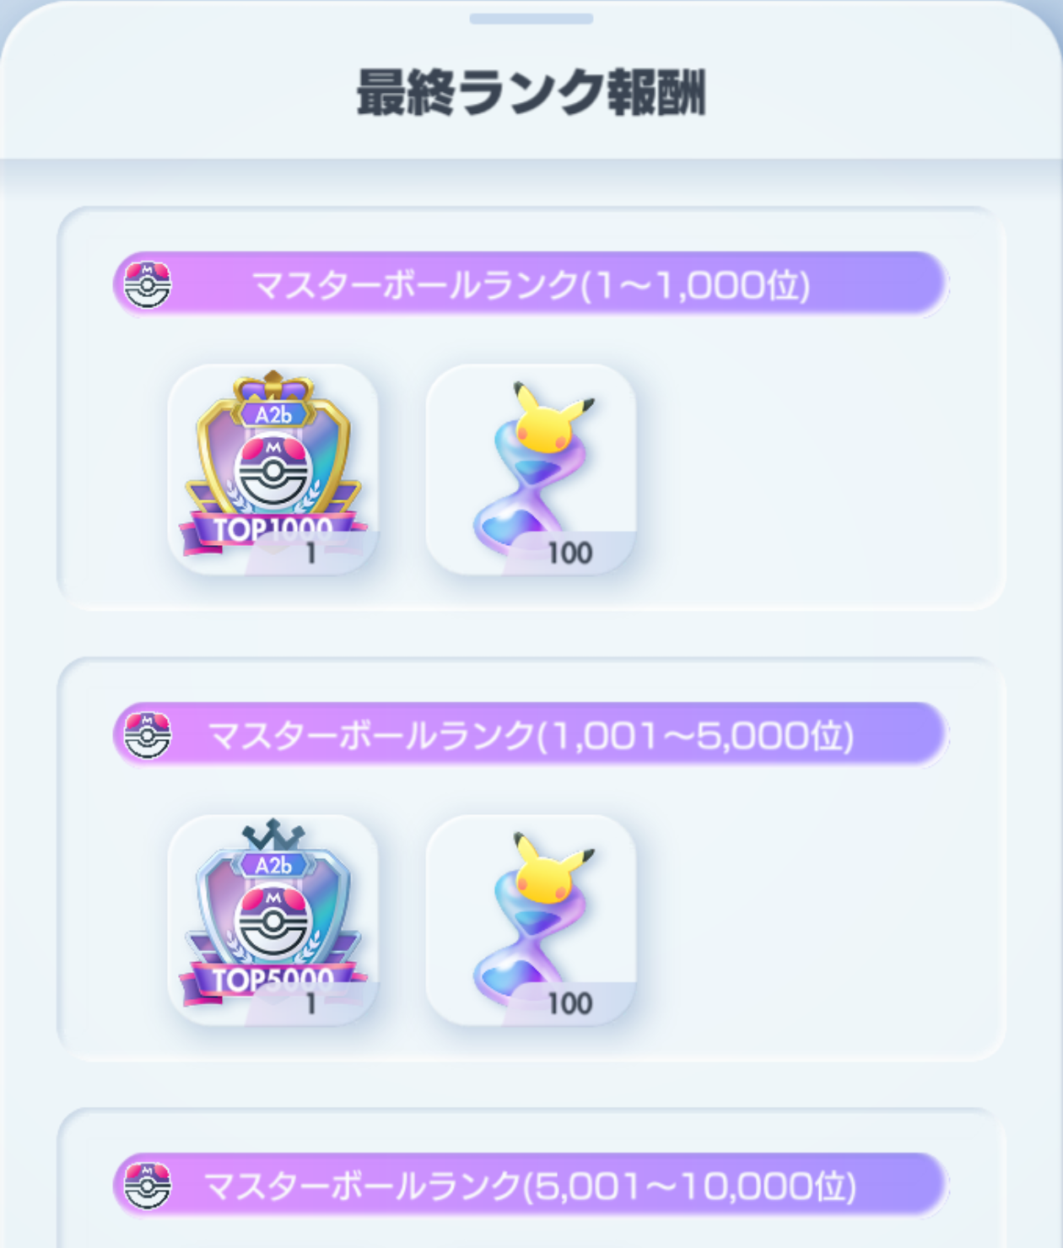Tap the TOP5000 A2b silver emblem reward
Image resolution: width=1063 pixels, height=1248 pixels.
pyautogui.click(x=272, y=920)
